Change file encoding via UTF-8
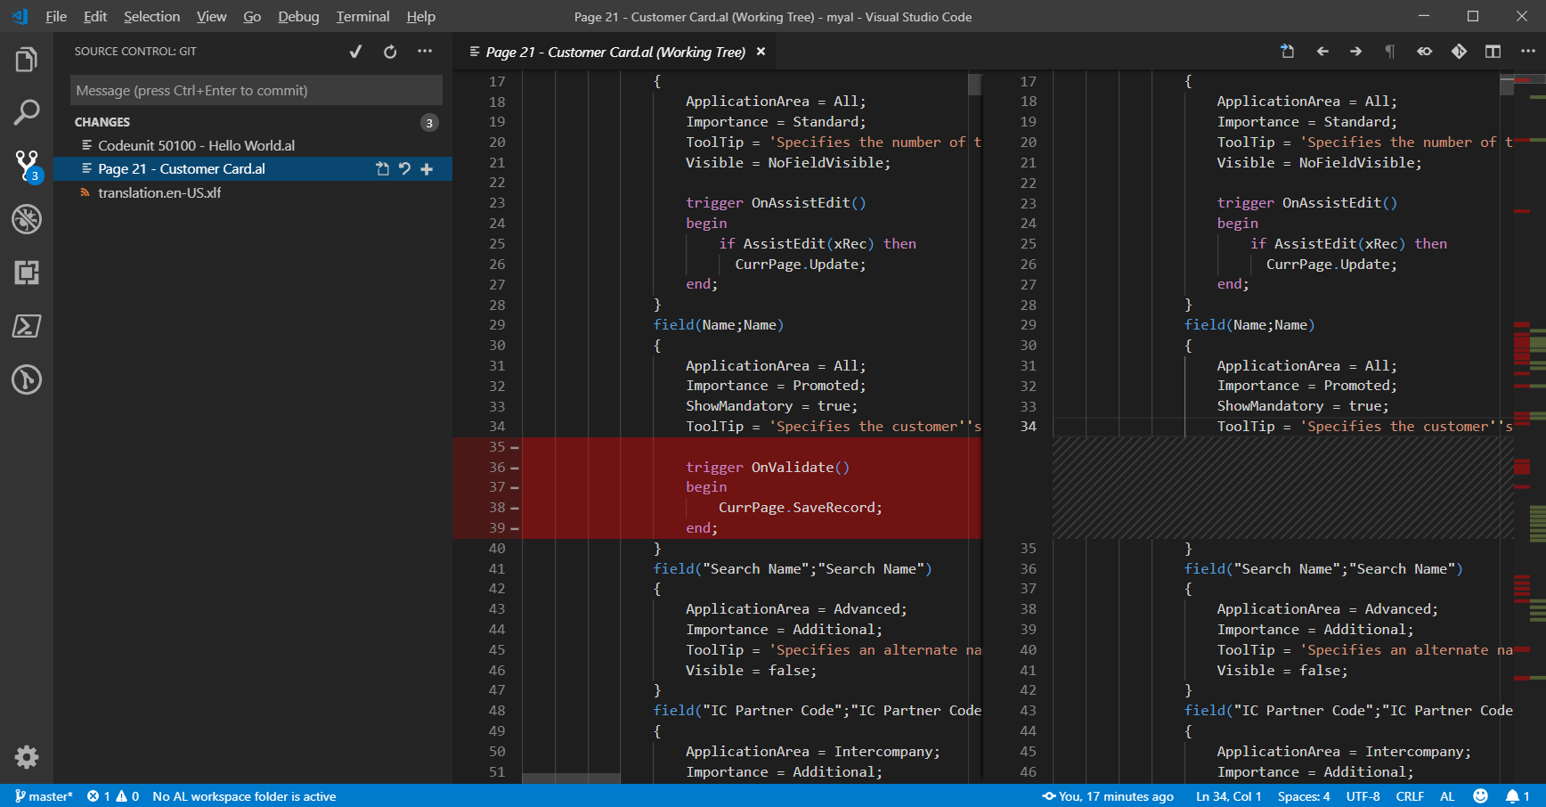The image size is (1546, 807). (x=1363, y=796)
